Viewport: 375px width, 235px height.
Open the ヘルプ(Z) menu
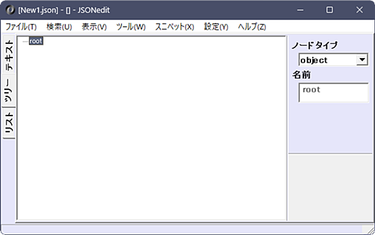click(252, 27)
